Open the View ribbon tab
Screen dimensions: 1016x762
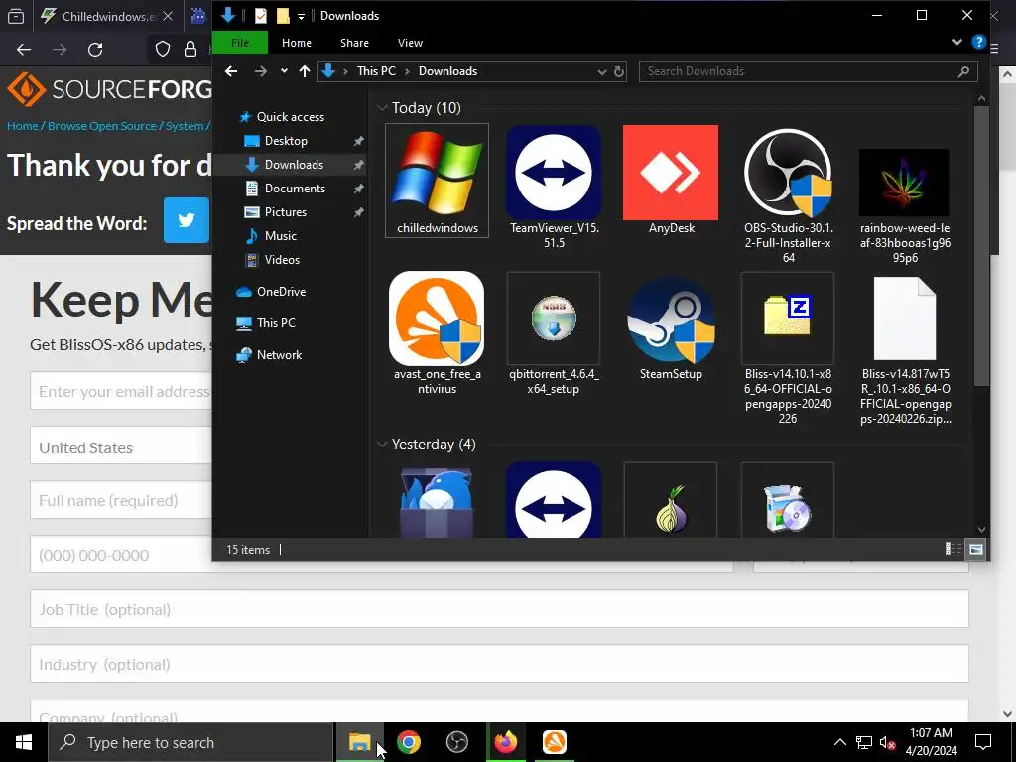click(410, 43)
